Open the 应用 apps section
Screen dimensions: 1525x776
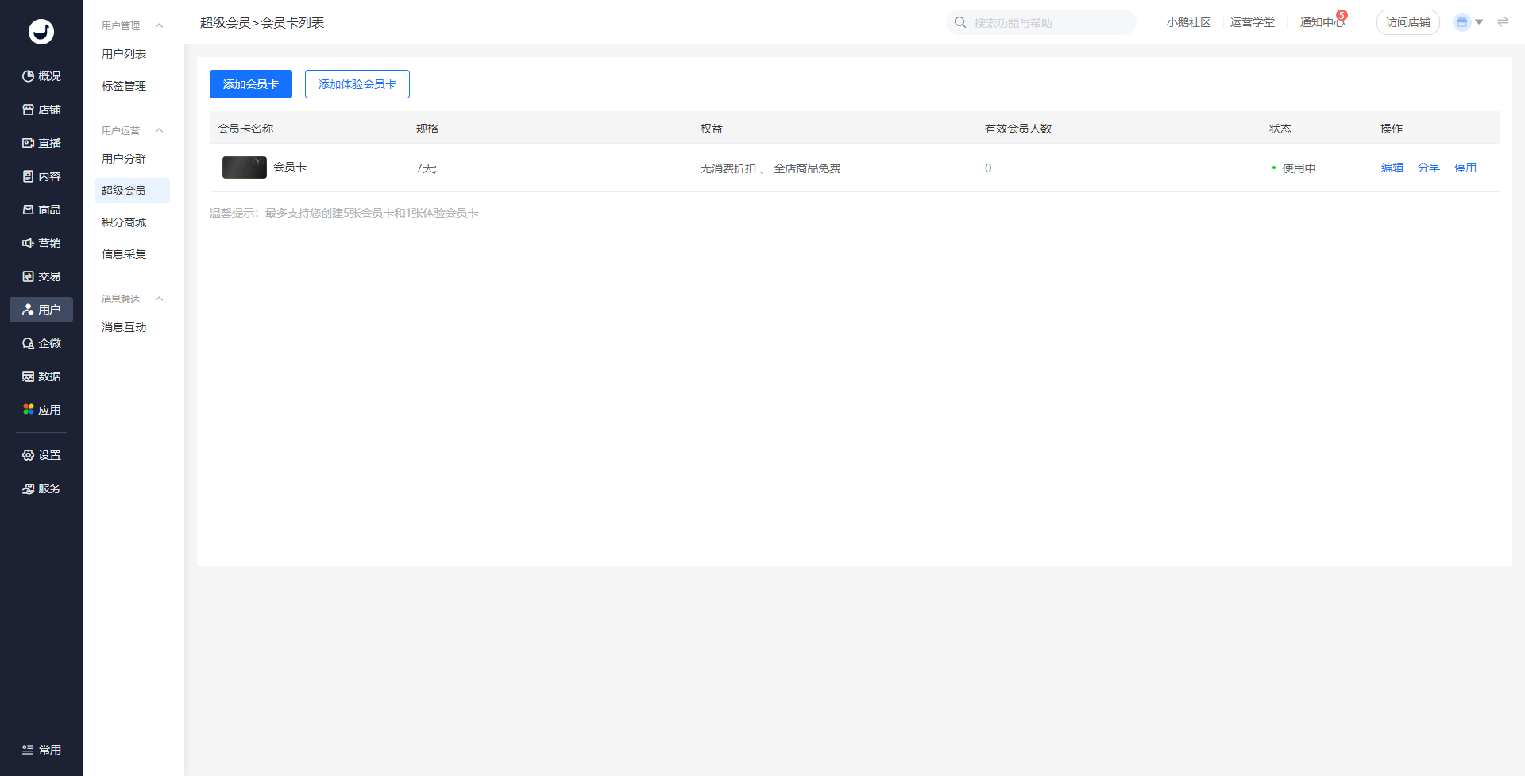41,410
